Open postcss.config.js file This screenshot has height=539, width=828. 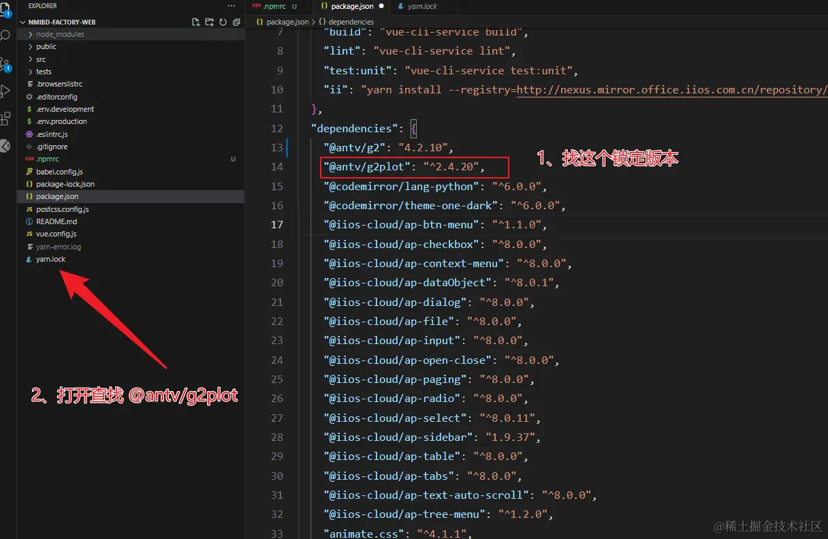[131, 209]
